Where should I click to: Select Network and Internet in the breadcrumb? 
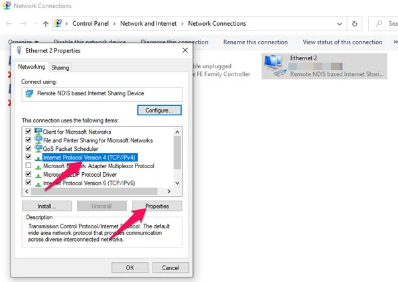click(148, 24)
